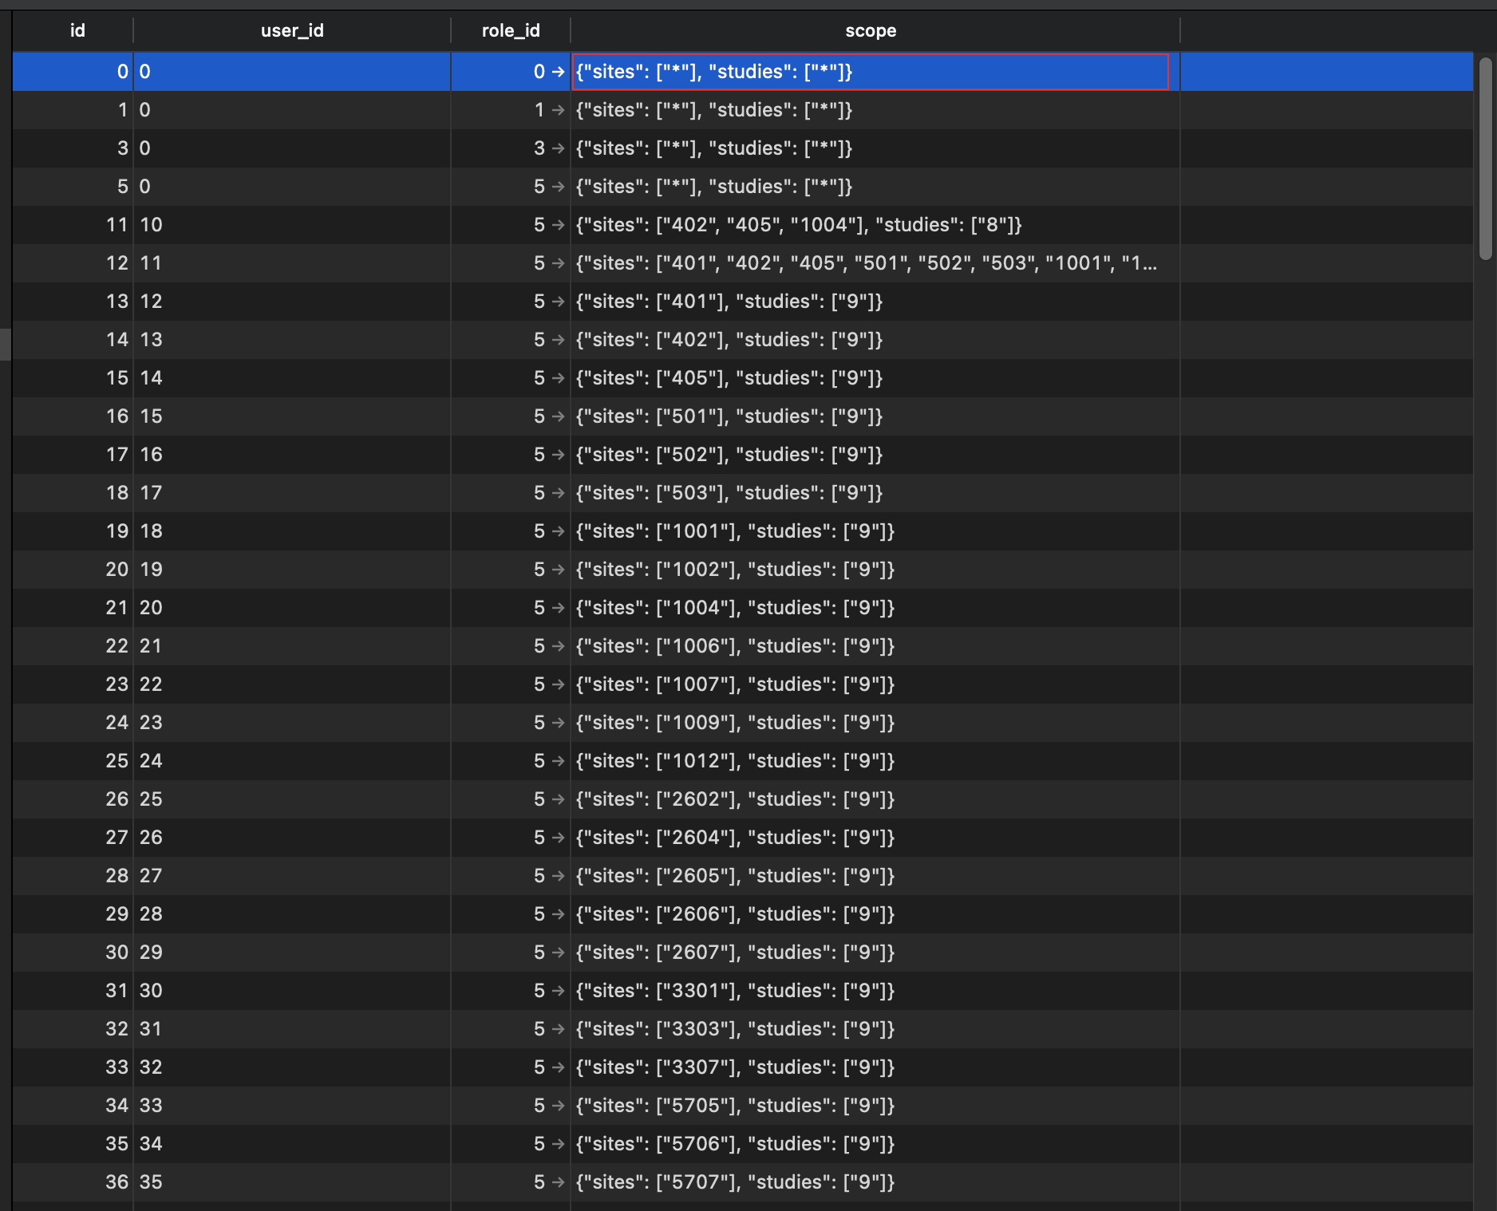Screen dimensions: 1497x1211
Task: Follow role_id arrow in row id 14
Action: tap(558, 340)
